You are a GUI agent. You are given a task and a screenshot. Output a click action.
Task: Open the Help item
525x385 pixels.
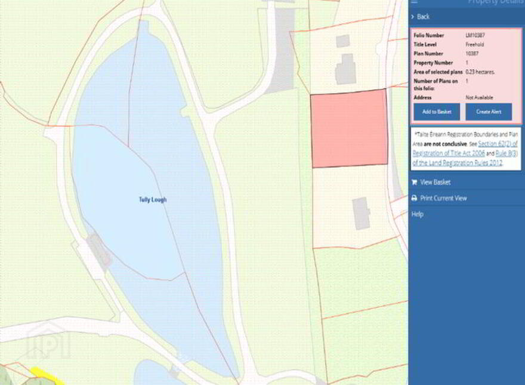417,214
